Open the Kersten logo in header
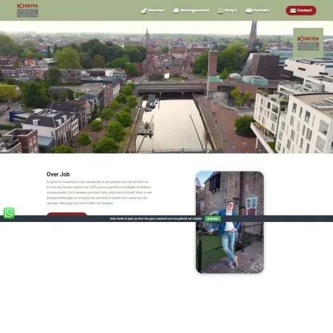This screenshot has height=333, width=333. (28, 10)
